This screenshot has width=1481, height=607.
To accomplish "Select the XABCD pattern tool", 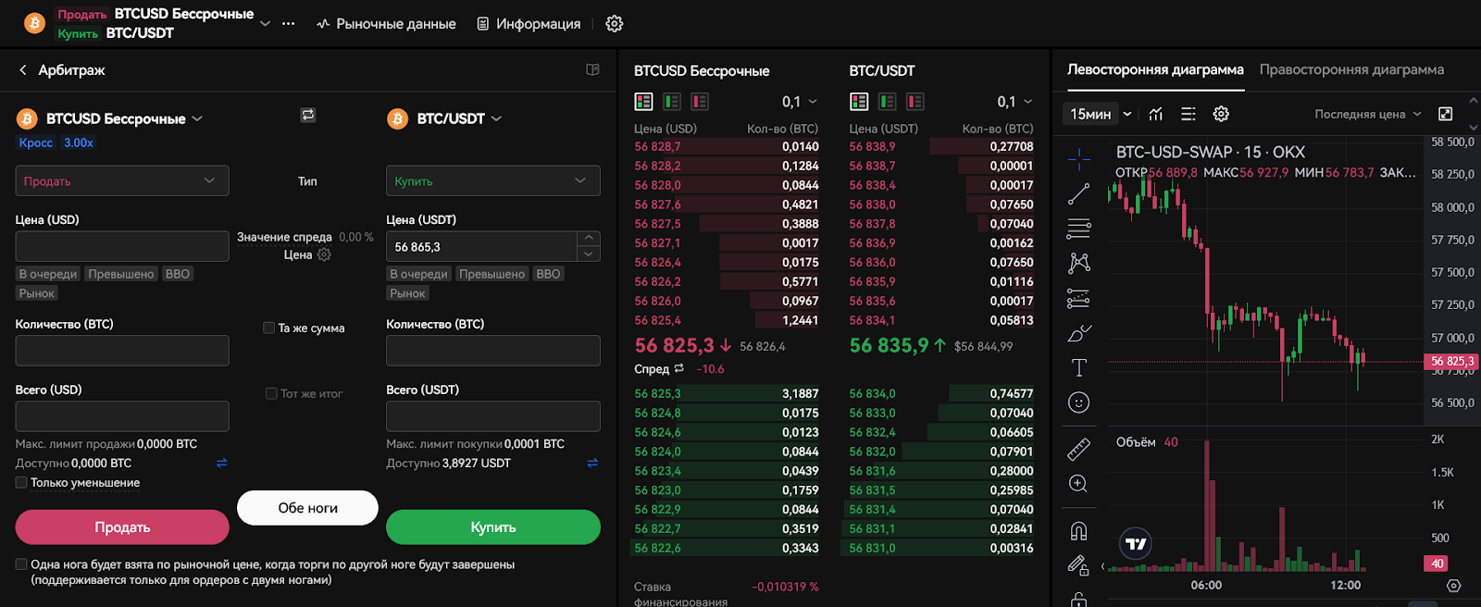I will click(1079, 263).
